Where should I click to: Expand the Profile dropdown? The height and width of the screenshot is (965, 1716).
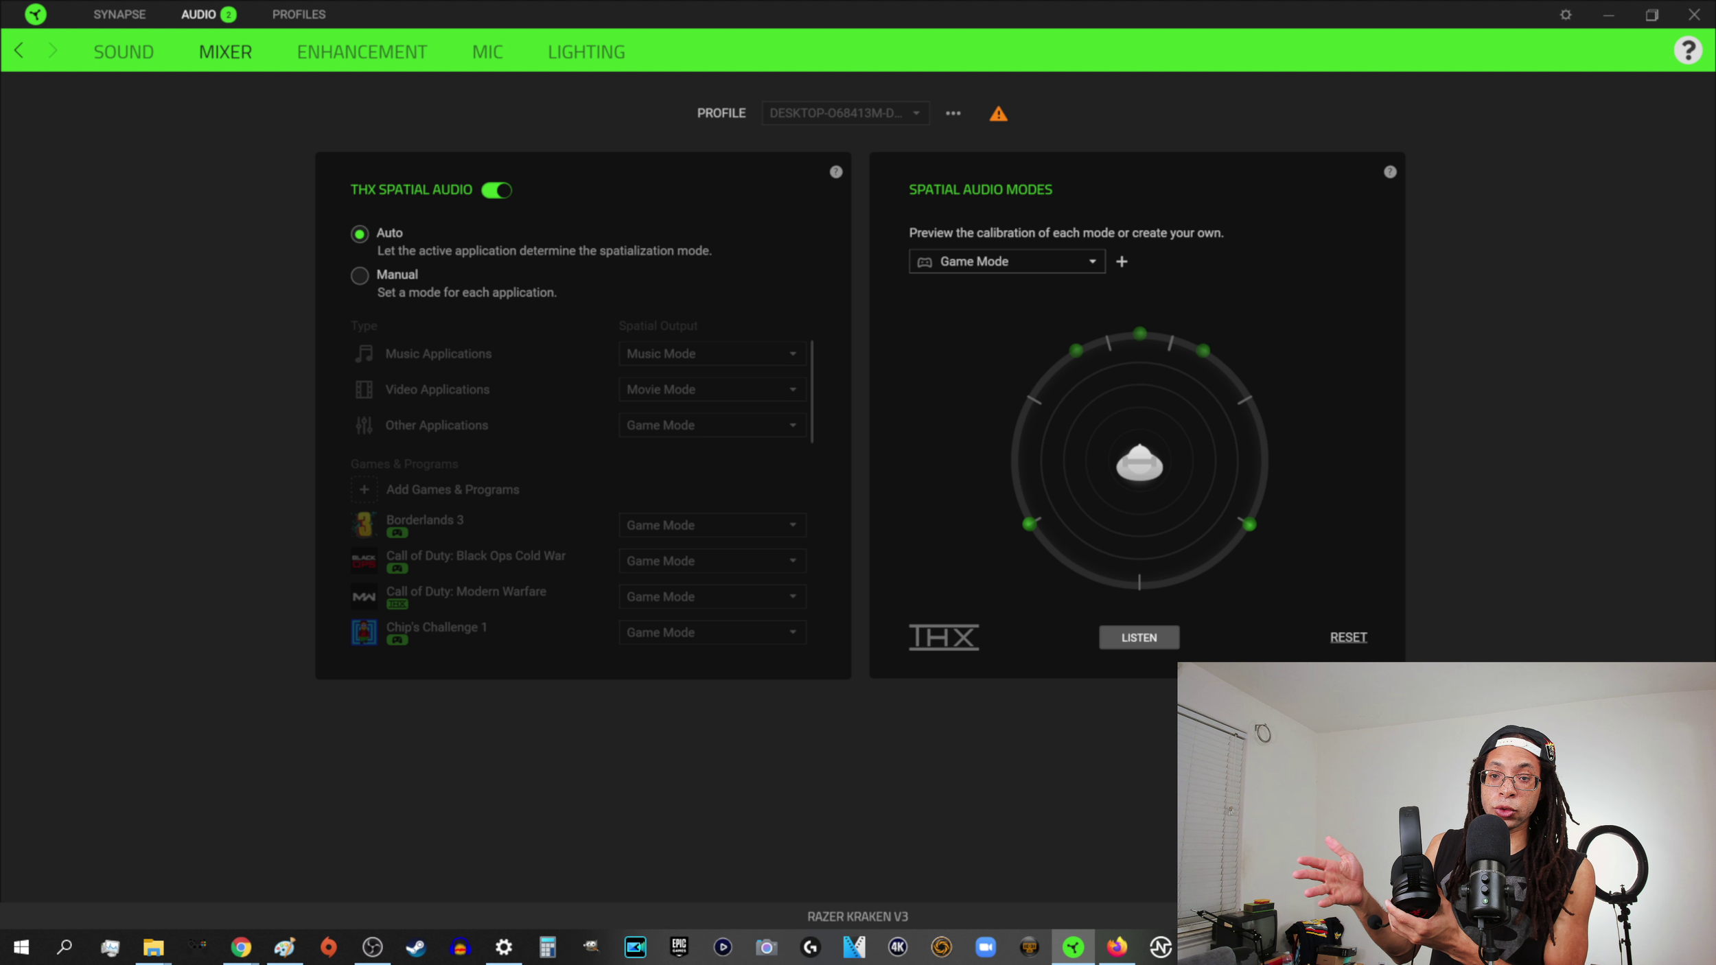pos(845,113)
